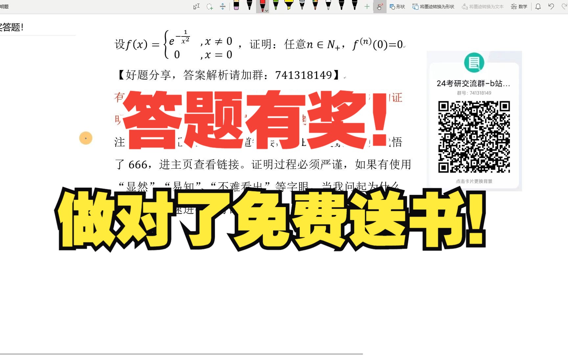Screen dimensions: 568x355
Task: Open the 形状 shapes tool
Action: [x=397, y=7]
